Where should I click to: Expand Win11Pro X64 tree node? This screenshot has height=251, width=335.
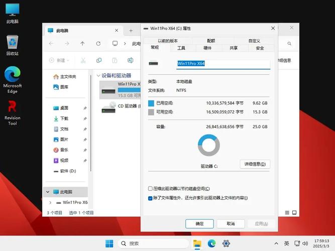[x=50, y=202]
